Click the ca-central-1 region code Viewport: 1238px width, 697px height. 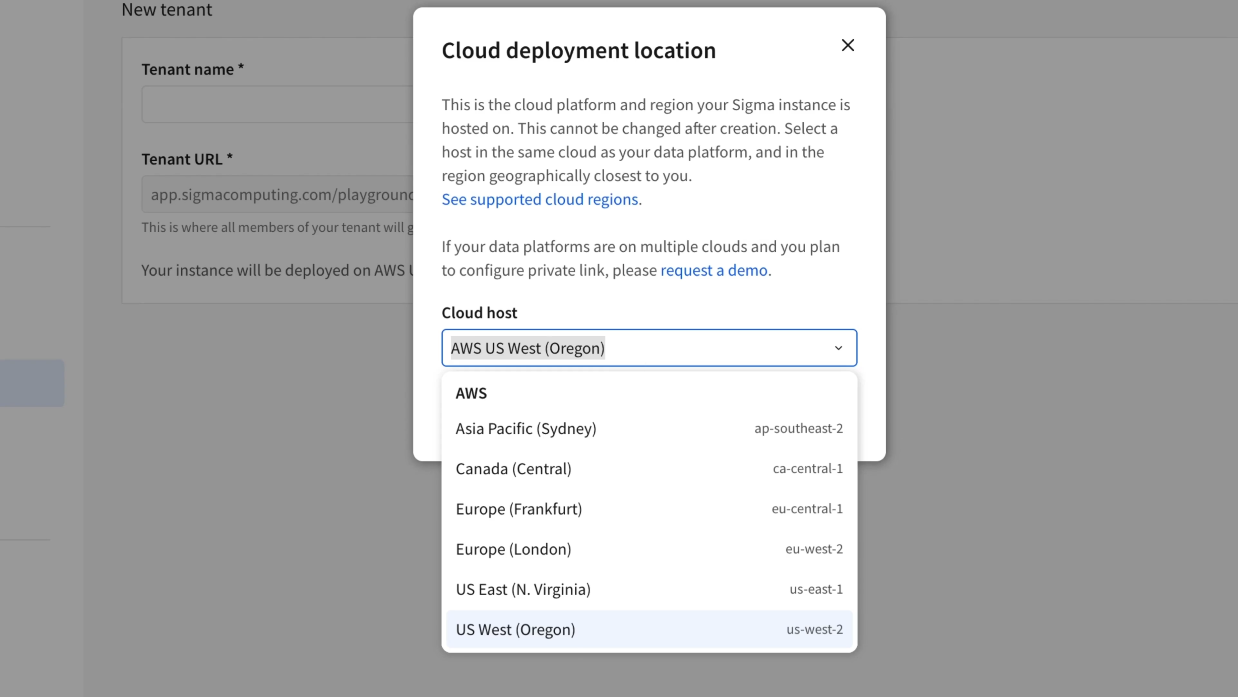(807, 469)
